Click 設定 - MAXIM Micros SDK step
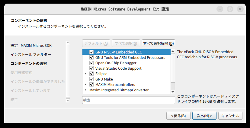 coord(31,46)
